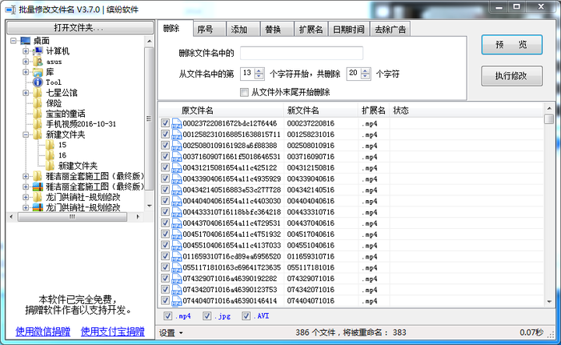Screen dimensions: 561x345
Task: Decrease the delete character count spinner
Action: point(365,76)
